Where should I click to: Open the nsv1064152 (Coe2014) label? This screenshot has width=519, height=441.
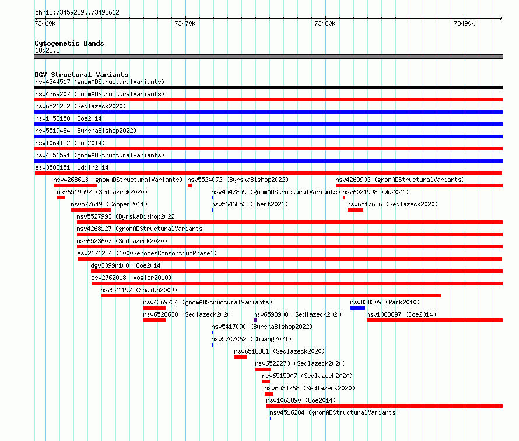pyautogui.click(x=70, y=143)
